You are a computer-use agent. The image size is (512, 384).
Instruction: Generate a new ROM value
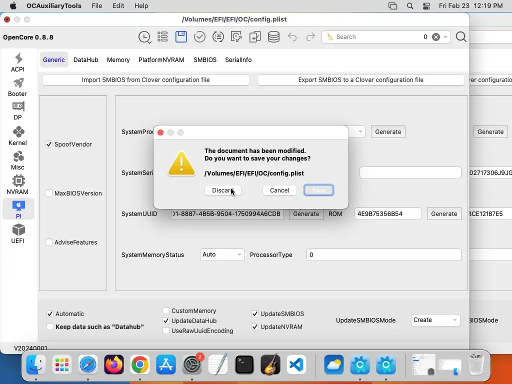444,214
